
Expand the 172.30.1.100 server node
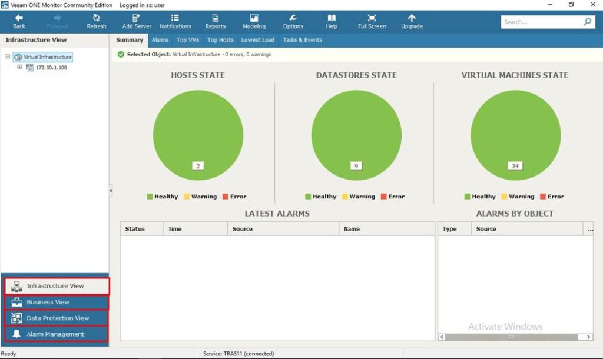pos(19,67)
